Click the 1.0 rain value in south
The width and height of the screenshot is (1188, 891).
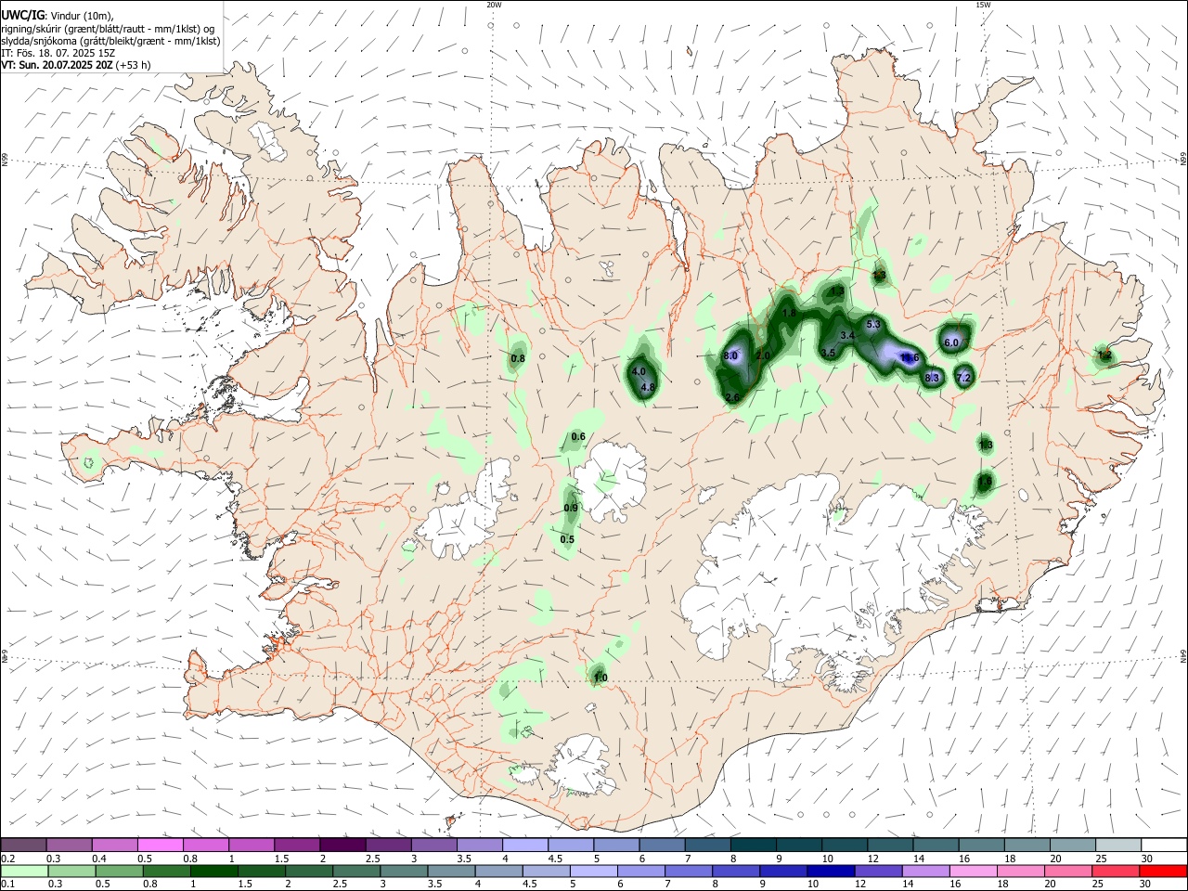(600, 678)
